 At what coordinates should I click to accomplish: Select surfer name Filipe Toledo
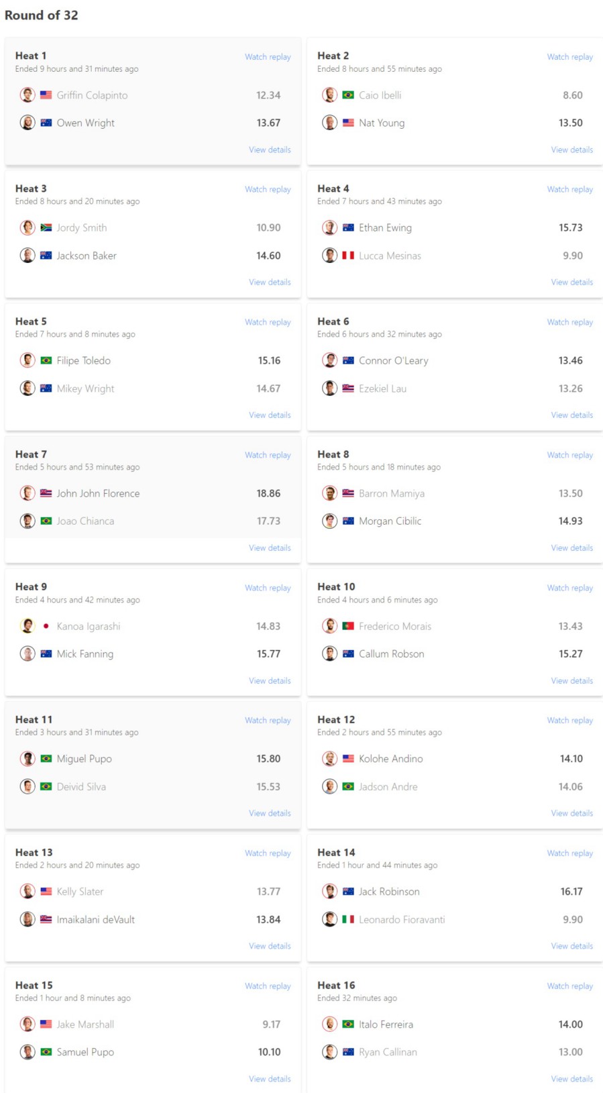[83, 361]
